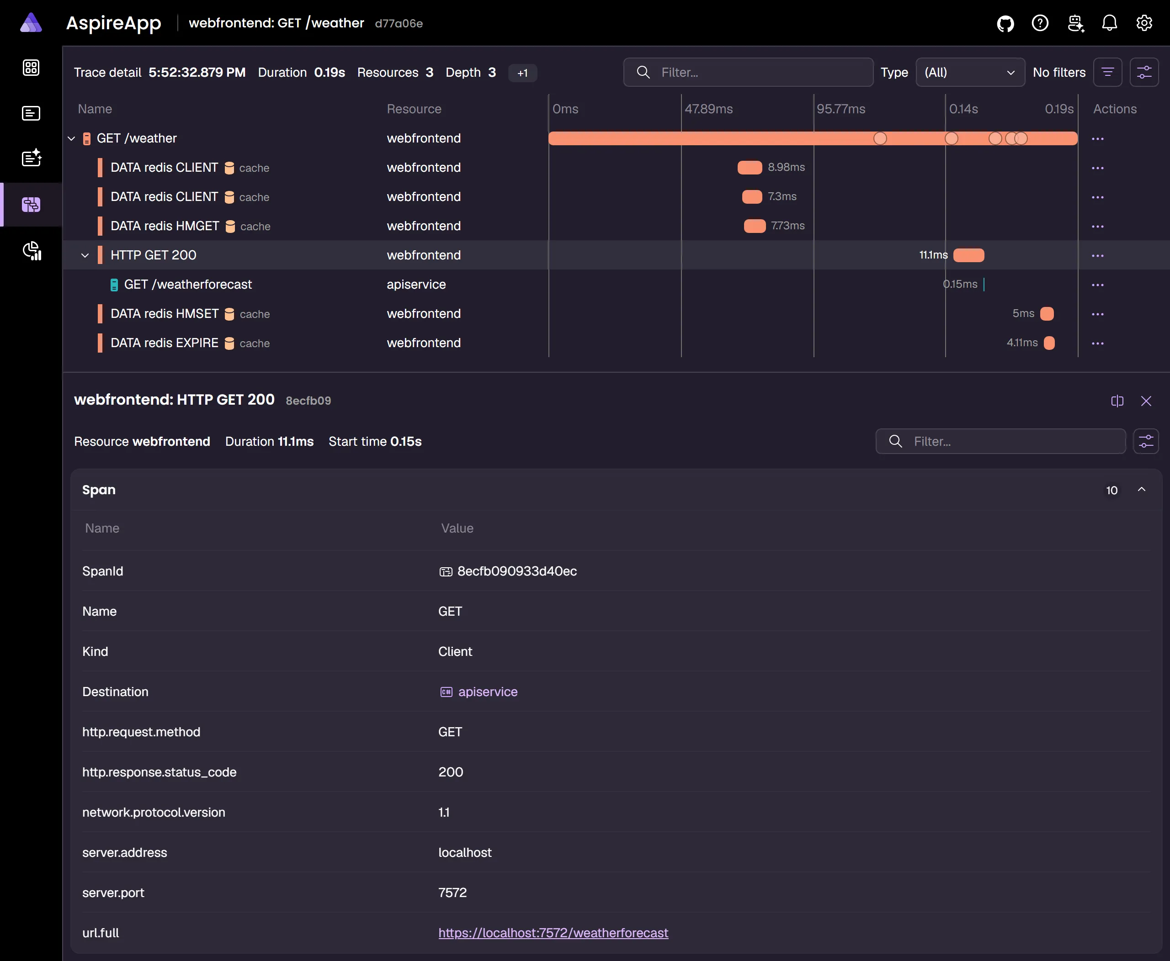Click the Resource column header
Image resolution: width=1170 pixels, height=961 pixels.
click(414, 109)
